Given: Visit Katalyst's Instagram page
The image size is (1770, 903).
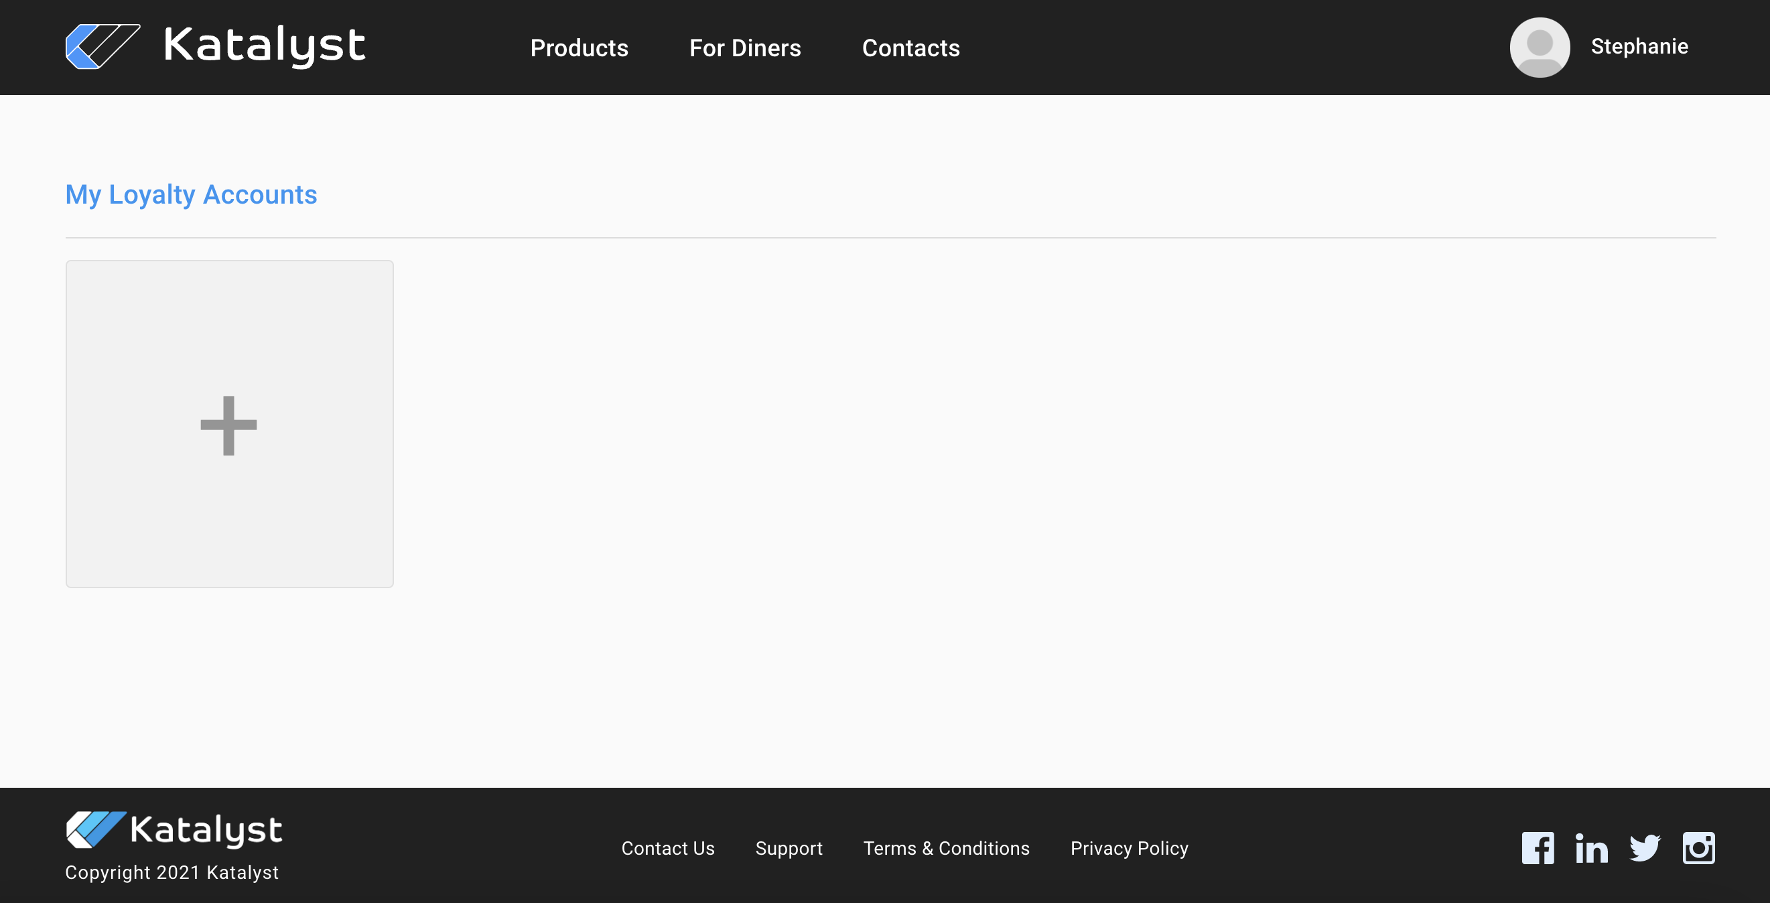Looking at the screenshot, I should (x=1698, y=848).
